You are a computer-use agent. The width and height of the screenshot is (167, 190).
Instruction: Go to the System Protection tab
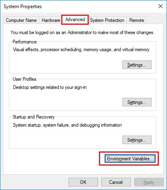[107, 20]
